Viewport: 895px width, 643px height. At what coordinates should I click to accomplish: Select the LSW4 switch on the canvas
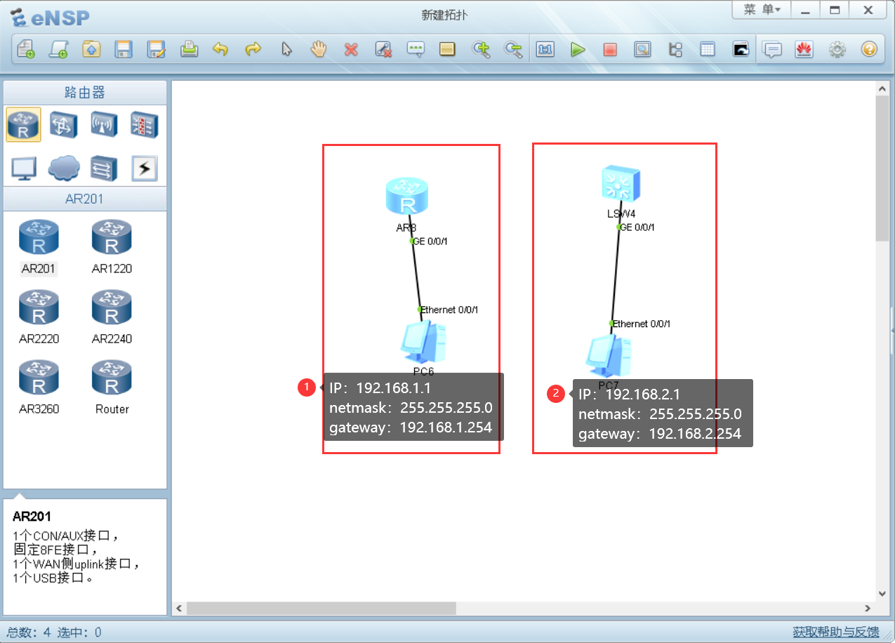pyautogui.click(x=621, y=185)
